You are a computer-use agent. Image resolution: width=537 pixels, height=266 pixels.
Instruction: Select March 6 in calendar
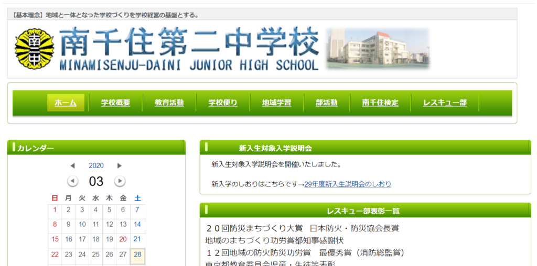click(123, 210)
